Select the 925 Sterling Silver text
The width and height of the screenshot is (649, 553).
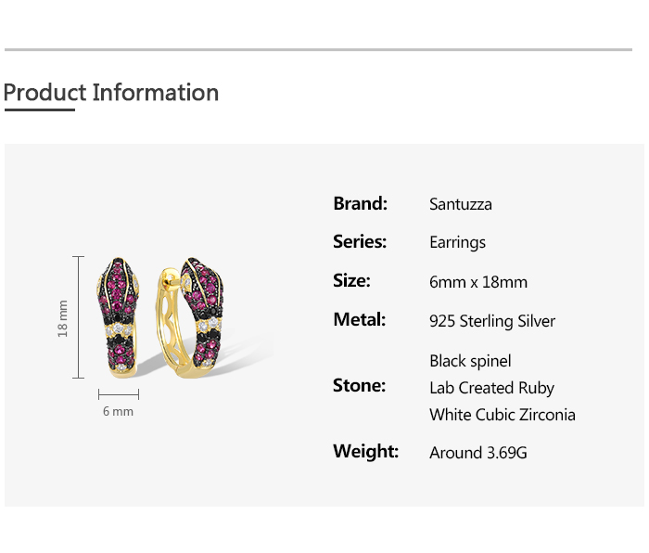coord(492,321)
